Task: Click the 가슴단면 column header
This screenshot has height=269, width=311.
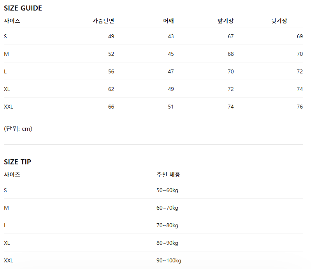Action: coord(103,21)
